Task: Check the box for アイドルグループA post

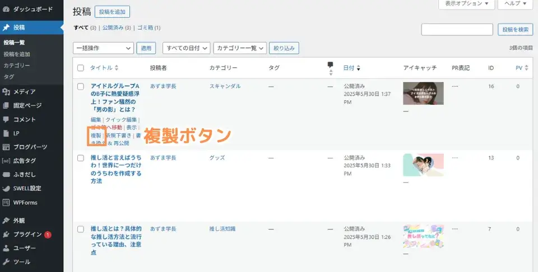Action: (81, 86)
